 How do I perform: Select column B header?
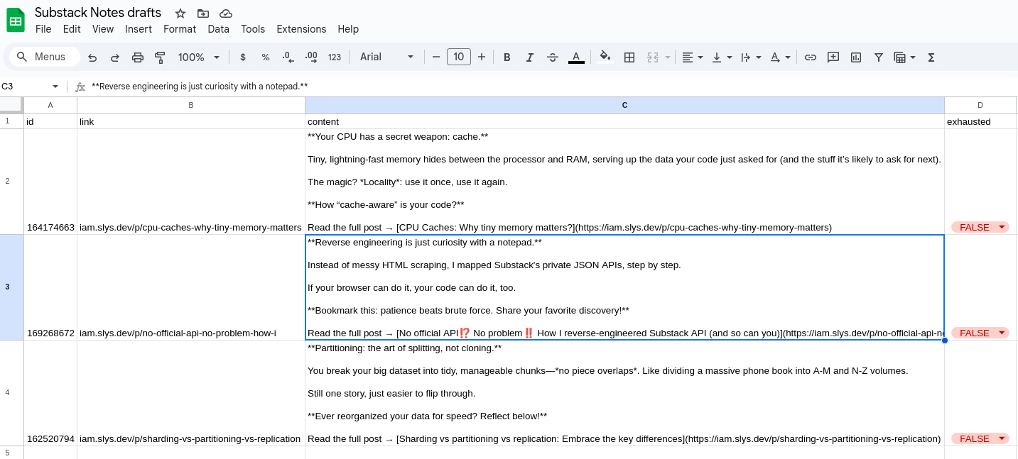click(x=191, y=105)
